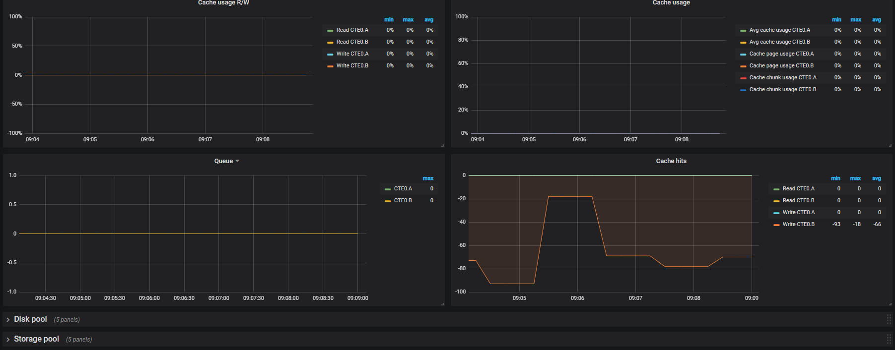Screen dimensions: 895x350
Task: Click the 09:07:00 tick on Queue graph
Action: tap(219, 298)
